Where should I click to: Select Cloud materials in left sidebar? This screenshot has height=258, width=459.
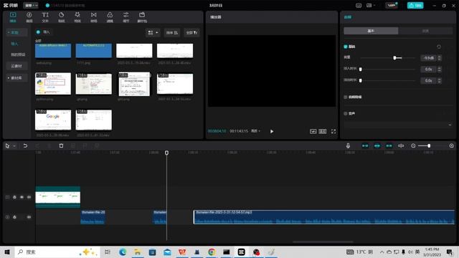(x=16, y=66)
